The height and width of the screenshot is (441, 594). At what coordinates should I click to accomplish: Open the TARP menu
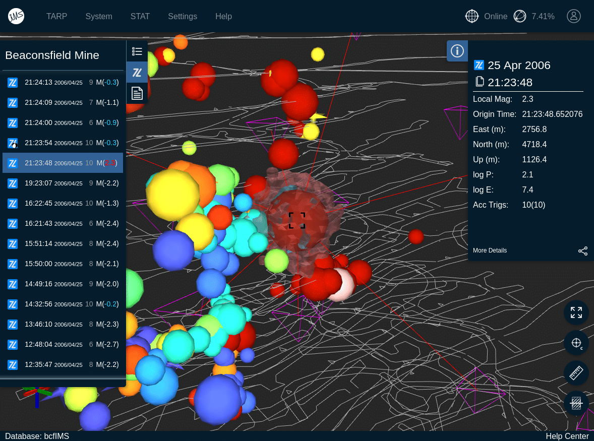click(x=57, y=16)
